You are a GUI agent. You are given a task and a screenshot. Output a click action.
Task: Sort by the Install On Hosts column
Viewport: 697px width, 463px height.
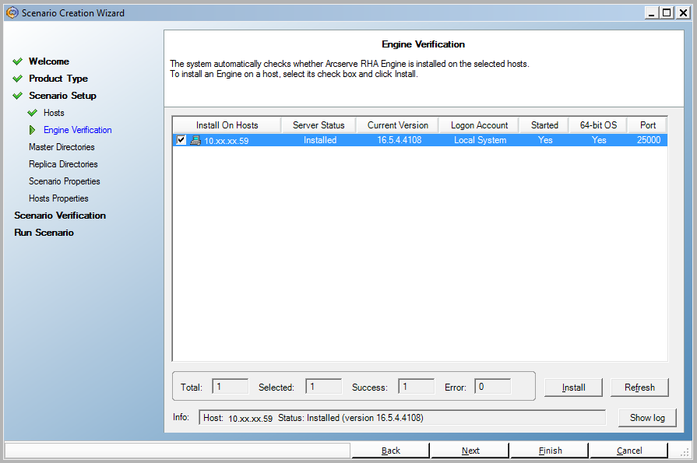(227, 125)
